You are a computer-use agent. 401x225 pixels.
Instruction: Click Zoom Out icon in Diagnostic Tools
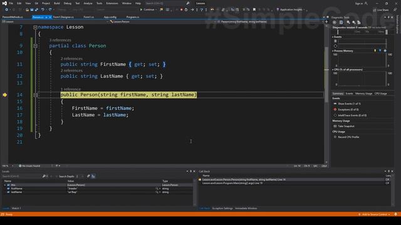[x=353, y=22]
